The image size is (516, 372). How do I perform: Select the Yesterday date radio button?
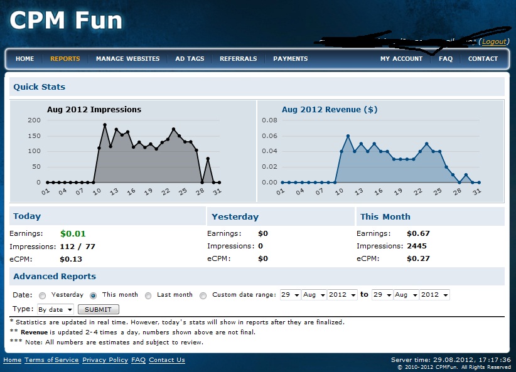[42, 295]
